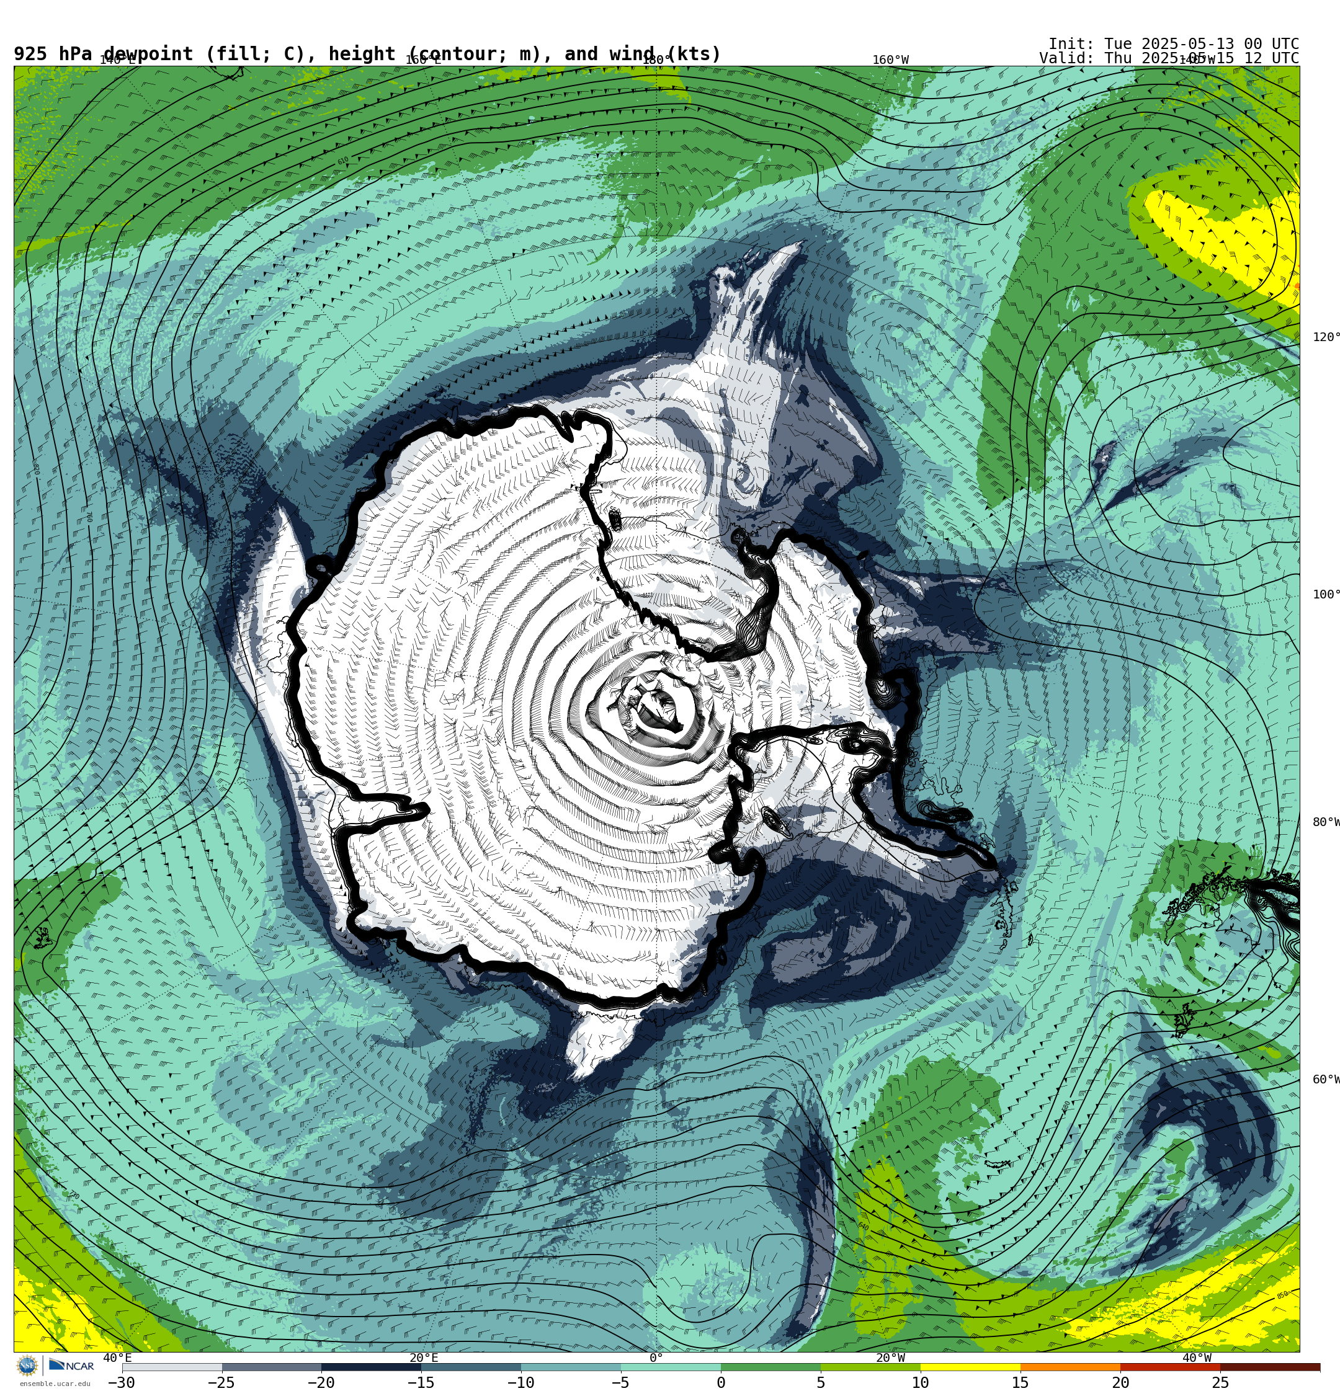Click the '-20' colorbar tick label

pos(321,1382)
